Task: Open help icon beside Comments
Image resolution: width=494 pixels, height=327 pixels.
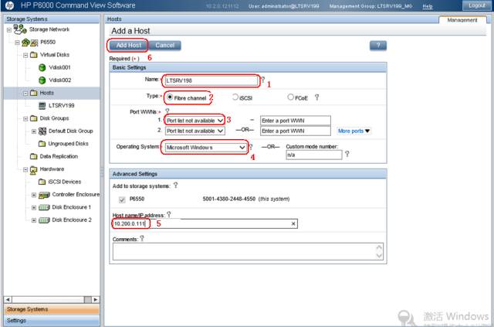Action: 142,238
